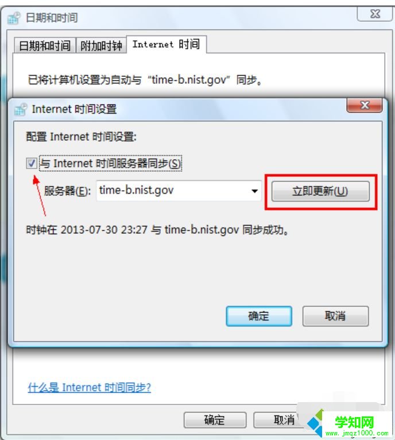Click the Internet 时间设置 dialog title icon

21,109
